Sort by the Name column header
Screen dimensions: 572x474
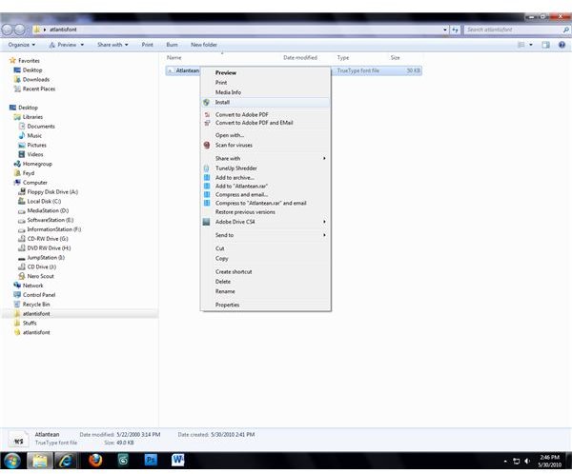[174, 57]
